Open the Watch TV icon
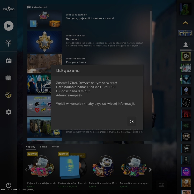This screenshot has height=194, width=194. click(9, 78)
